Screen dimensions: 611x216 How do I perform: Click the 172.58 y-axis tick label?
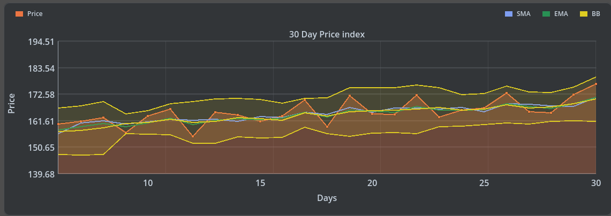point(41,95)
